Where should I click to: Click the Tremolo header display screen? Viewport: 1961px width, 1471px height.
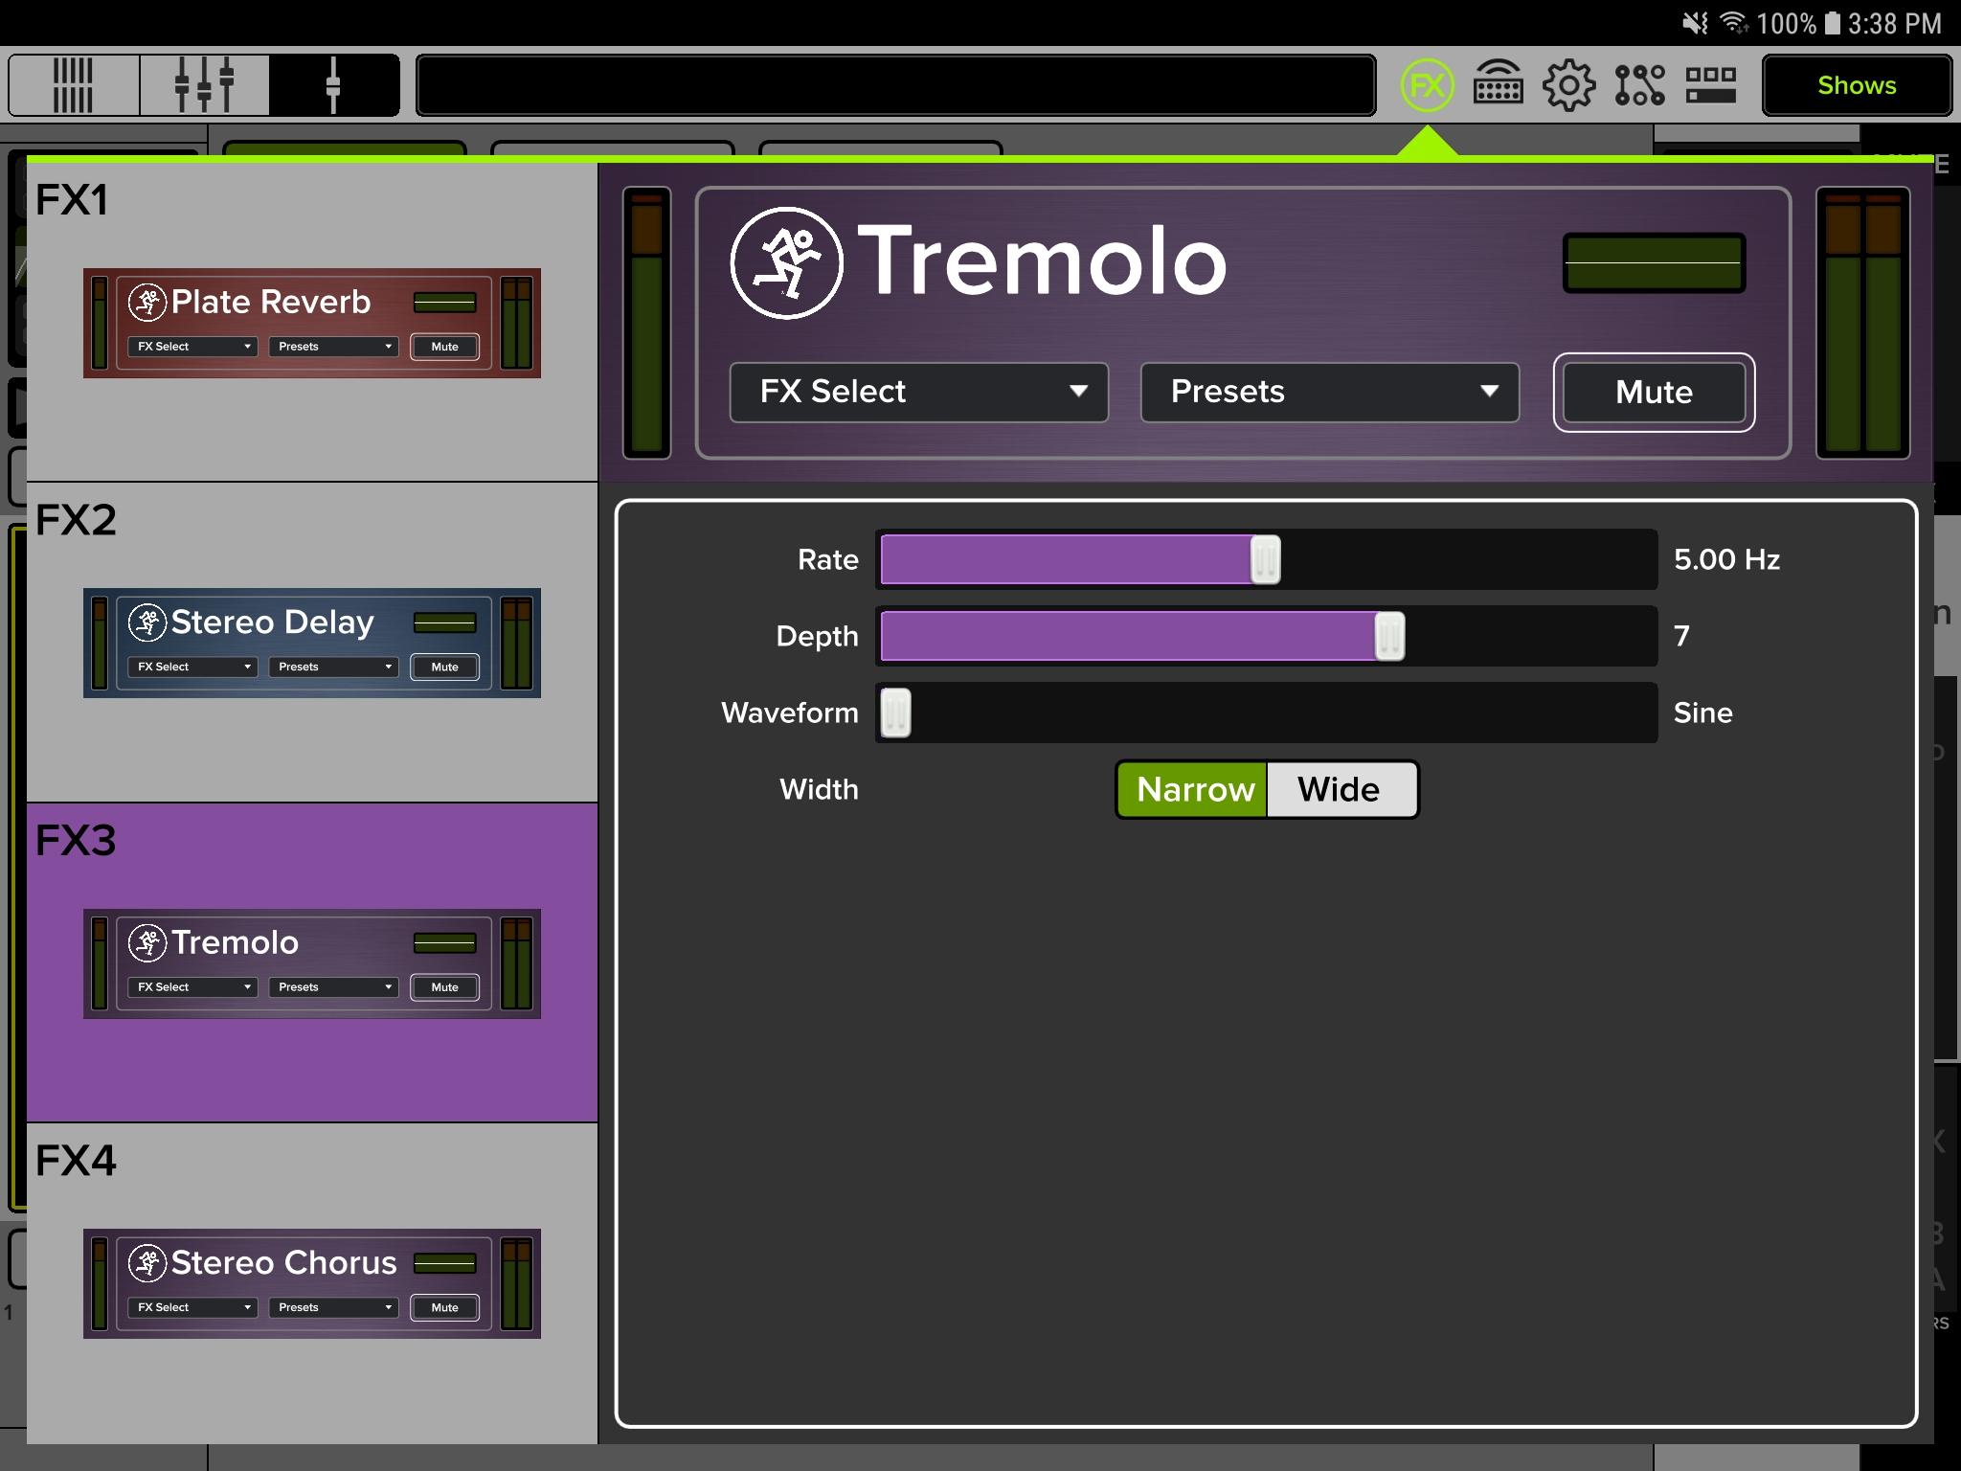click(1654, 262)
